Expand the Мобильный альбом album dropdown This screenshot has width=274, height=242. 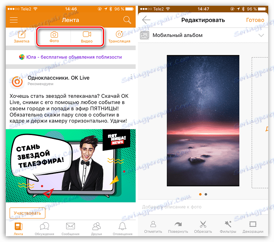261,35
